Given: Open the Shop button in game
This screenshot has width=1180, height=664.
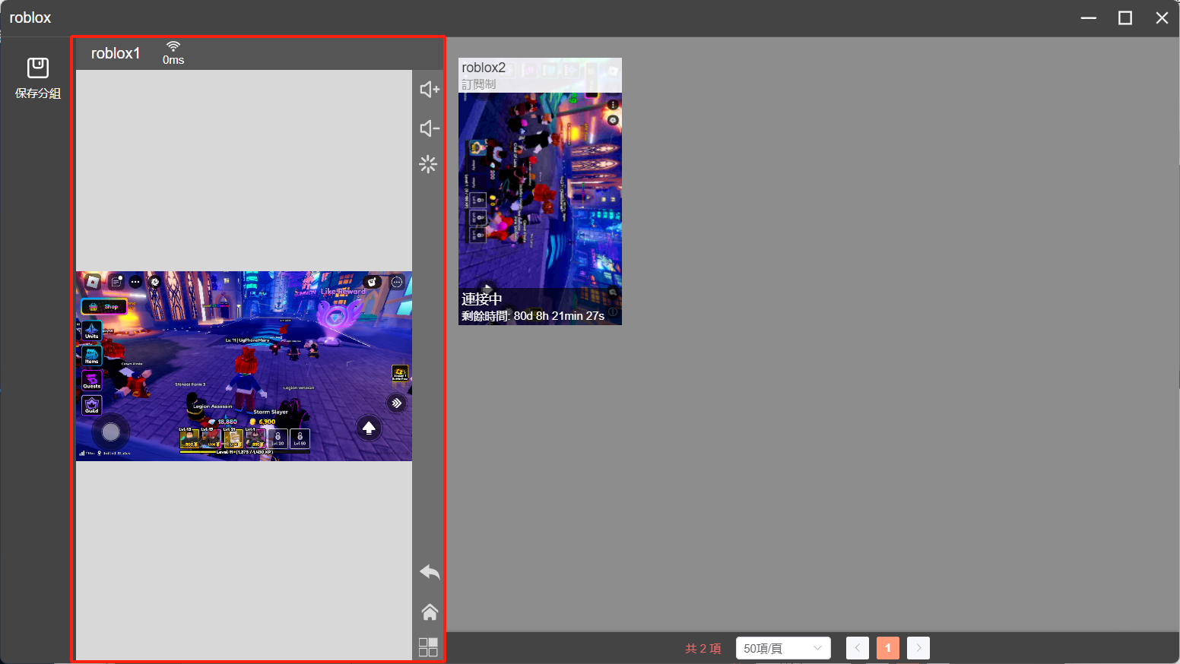Looking at the screenshot, I should click(x=104, y=306).
